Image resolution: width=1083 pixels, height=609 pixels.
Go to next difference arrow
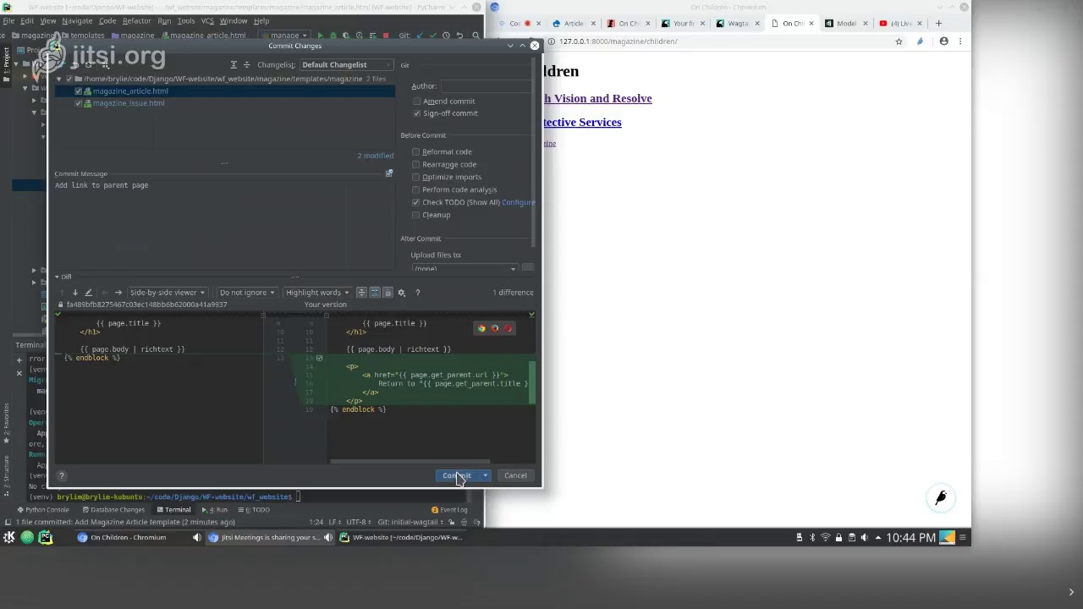pos(74,293)
